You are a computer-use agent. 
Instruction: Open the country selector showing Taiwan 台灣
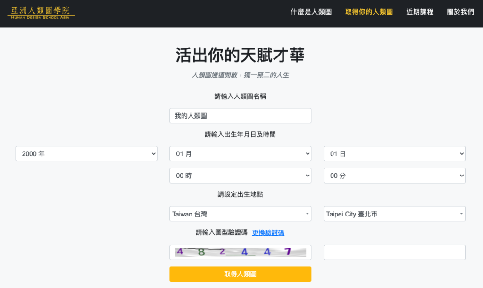[240, 214]
